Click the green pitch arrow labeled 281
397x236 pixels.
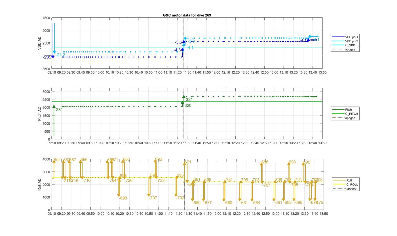click(54, 121)
